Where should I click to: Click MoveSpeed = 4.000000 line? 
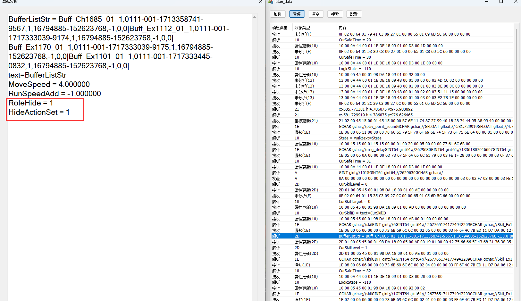pyautogui.click(x=49, y=84)
